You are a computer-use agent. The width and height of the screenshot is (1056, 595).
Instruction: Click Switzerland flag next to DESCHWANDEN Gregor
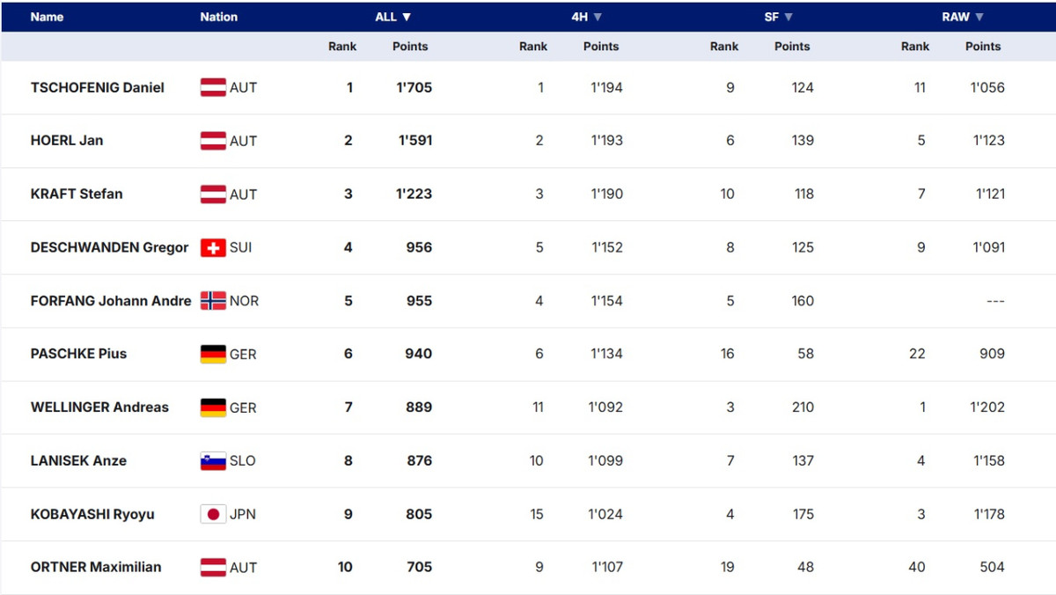[x=213, y=247]
